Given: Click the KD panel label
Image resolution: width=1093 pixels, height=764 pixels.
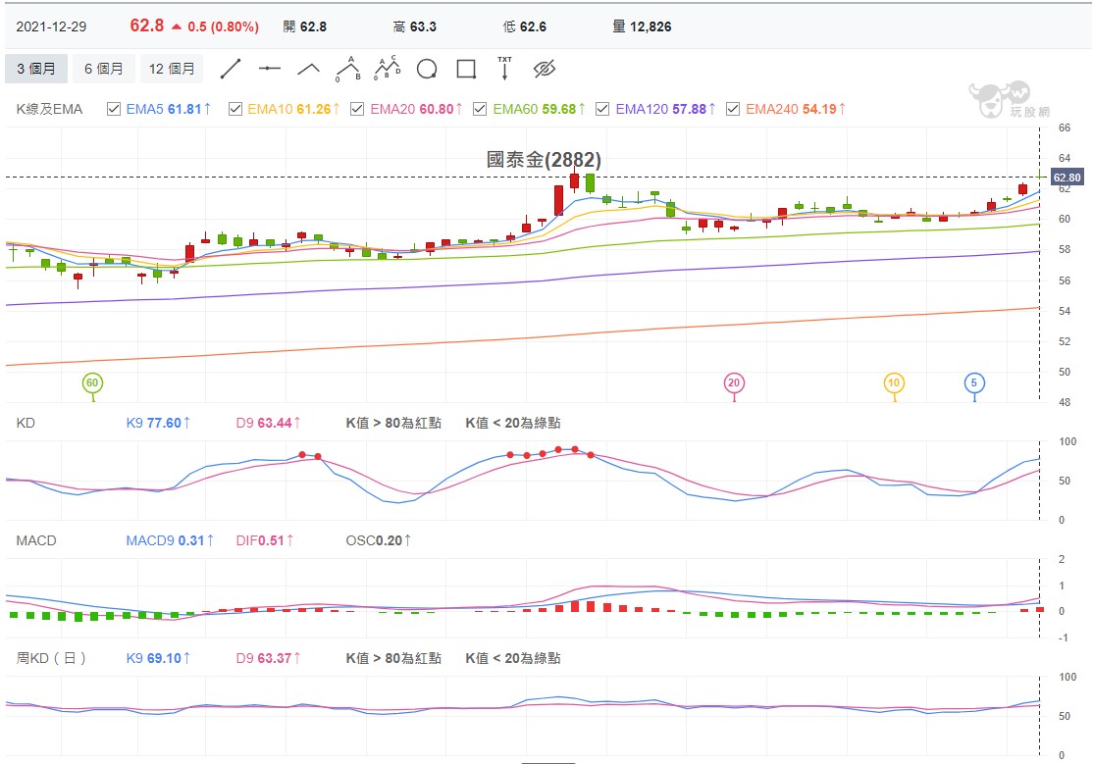Looking at the screenshot, I should 26,423.
